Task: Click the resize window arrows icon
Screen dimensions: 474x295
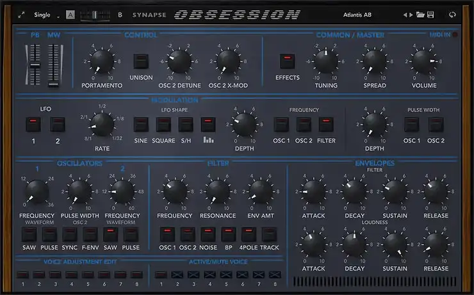Action: pos(21,15)
